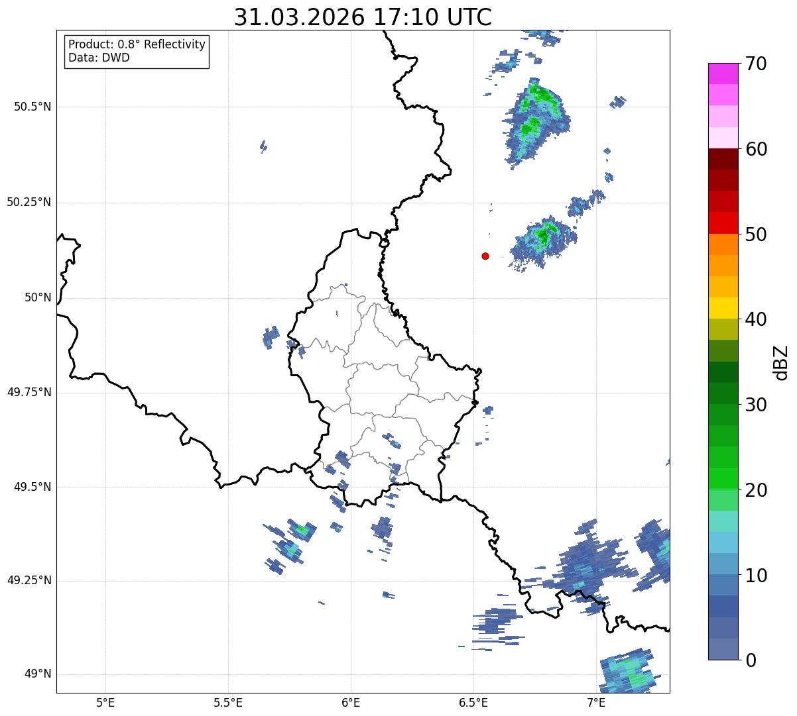This screenshot has height=716, width=797.
Task: Click the colorbar label 70
Action: tap(756, 64)
